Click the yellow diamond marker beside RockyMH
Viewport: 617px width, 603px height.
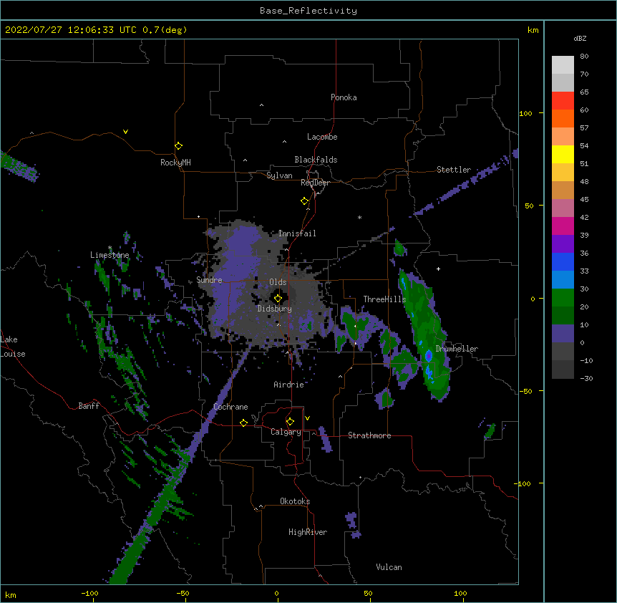(178, 146)
